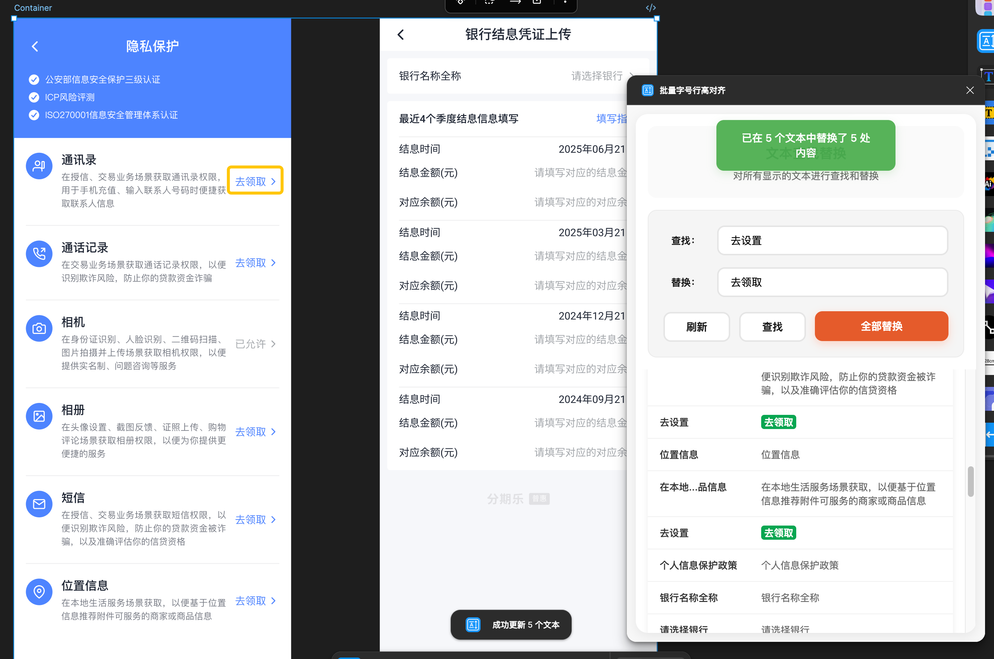Click the 通话记录 phone icon
The image size is (994, 659).
tap(39, 254)
